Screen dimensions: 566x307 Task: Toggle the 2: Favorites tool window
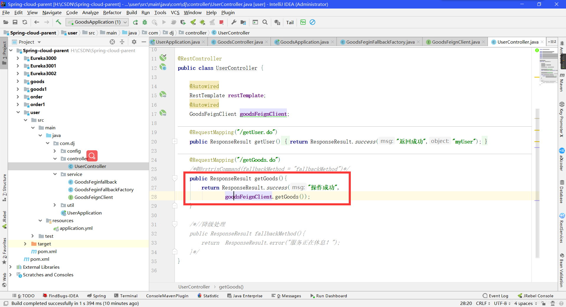click(4, 251)
